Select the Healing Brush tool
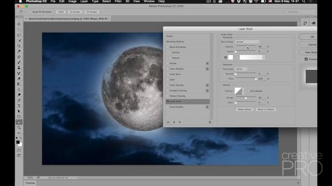Screen dimensions: 332x186 19,57
